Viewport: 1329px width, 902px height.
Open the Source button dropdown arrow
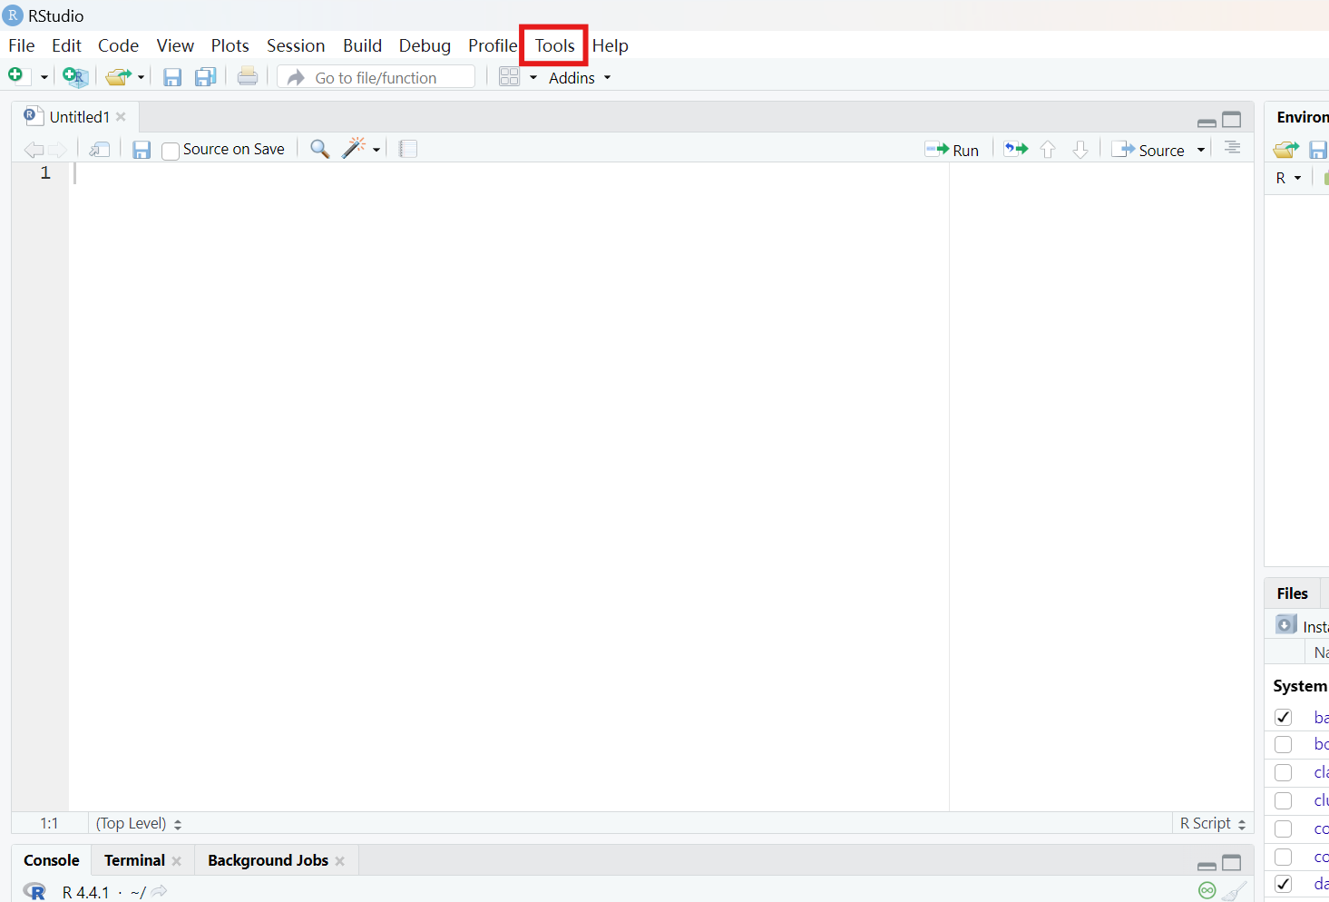(1201, 150)
